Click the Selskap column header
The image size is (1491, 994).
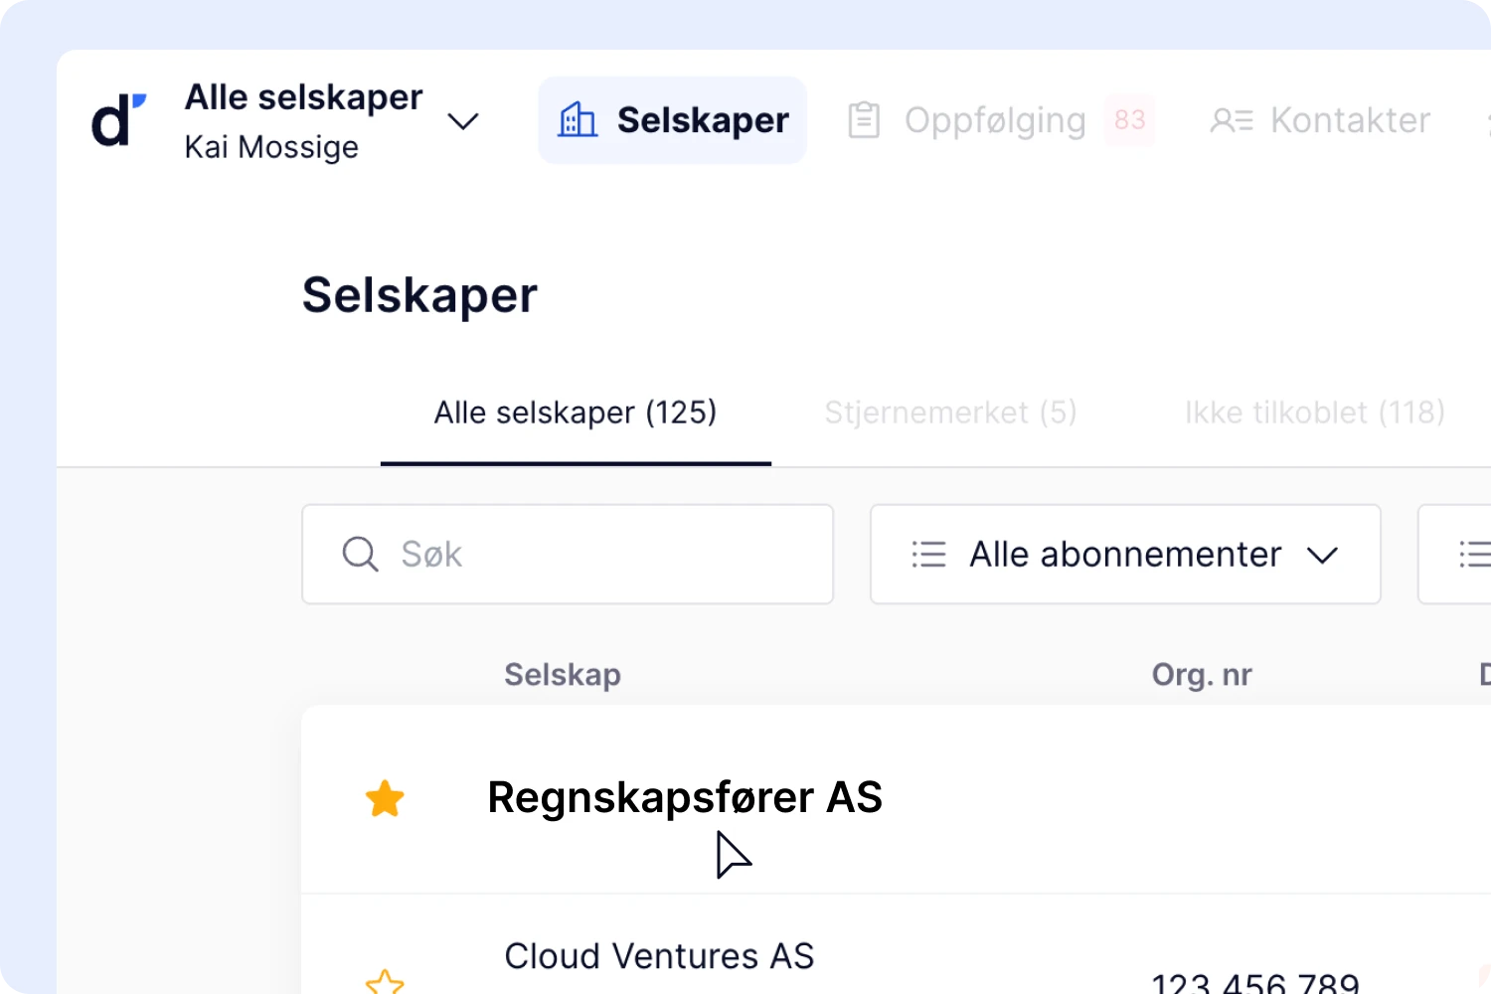(562, 675)
